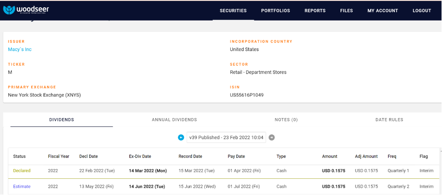Open the Securities menu
Image resolution: width=442 pixels, height=195 pixels.
coord(233,11)
